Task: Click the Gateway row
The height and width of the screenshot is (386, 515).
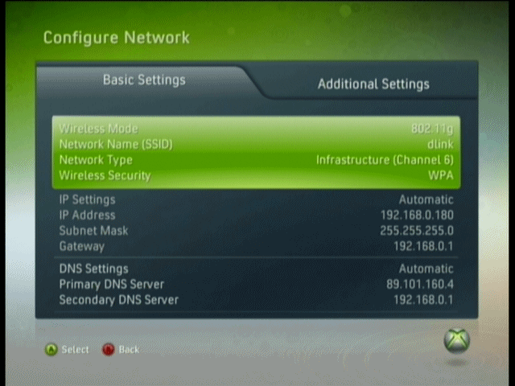Action: 256,246
